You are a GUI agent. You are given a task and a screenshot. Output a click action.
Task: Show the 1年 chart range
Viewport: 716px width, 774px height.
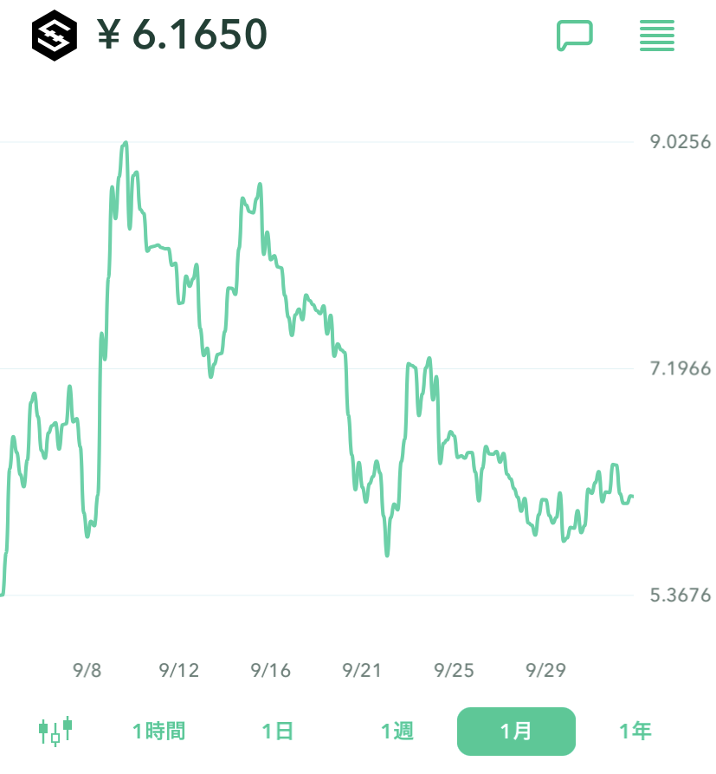[635, 731]
